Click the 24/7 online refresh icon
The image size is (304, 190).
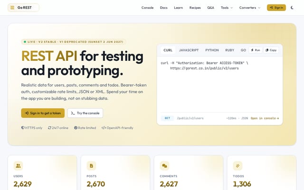[x=49, y=128]
